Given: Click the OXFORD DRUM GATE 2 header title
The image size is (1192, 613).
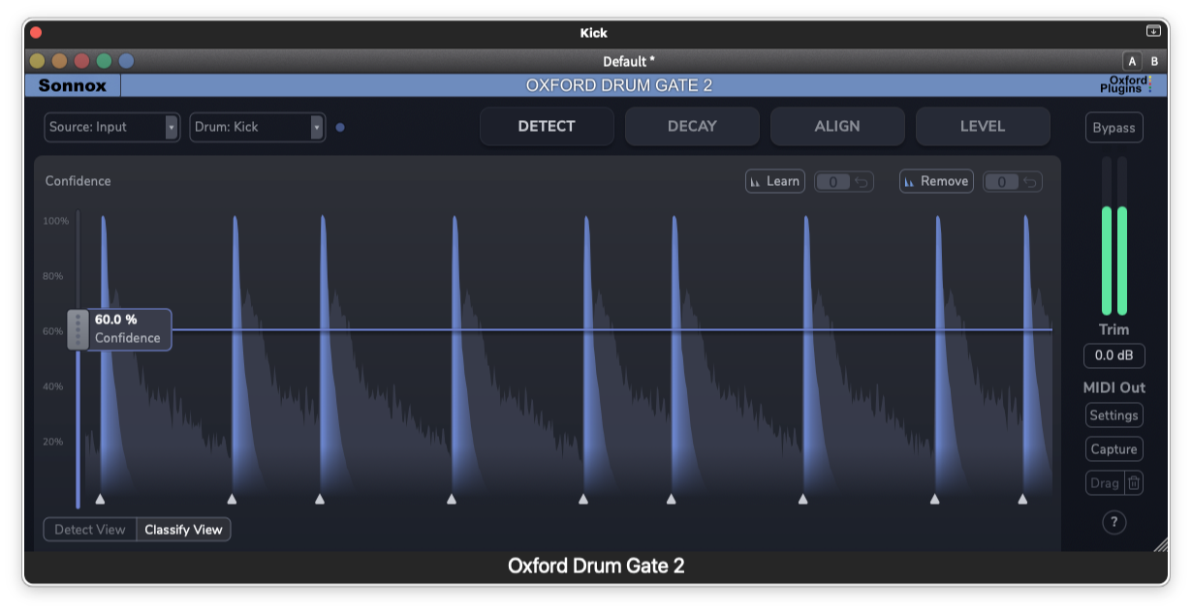Looking at the screenshot, I should [x=619, y=85].
